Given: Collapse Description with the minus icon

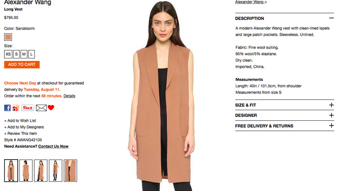Looking at the screenshot, I should [331, 18].
